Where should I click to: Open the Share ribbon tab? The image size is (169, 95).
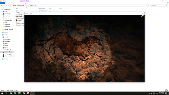[x=13, y=3]
